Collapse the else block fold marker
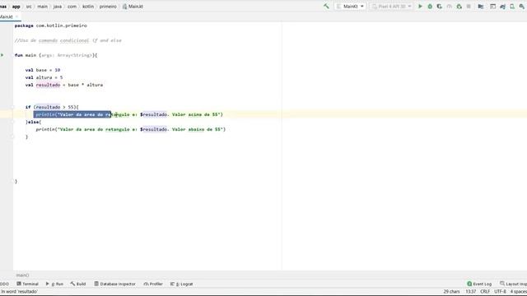This screenshot has width=527, height=296. pos(13,122)
